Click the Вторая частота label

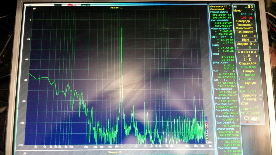tap(226, 129)
